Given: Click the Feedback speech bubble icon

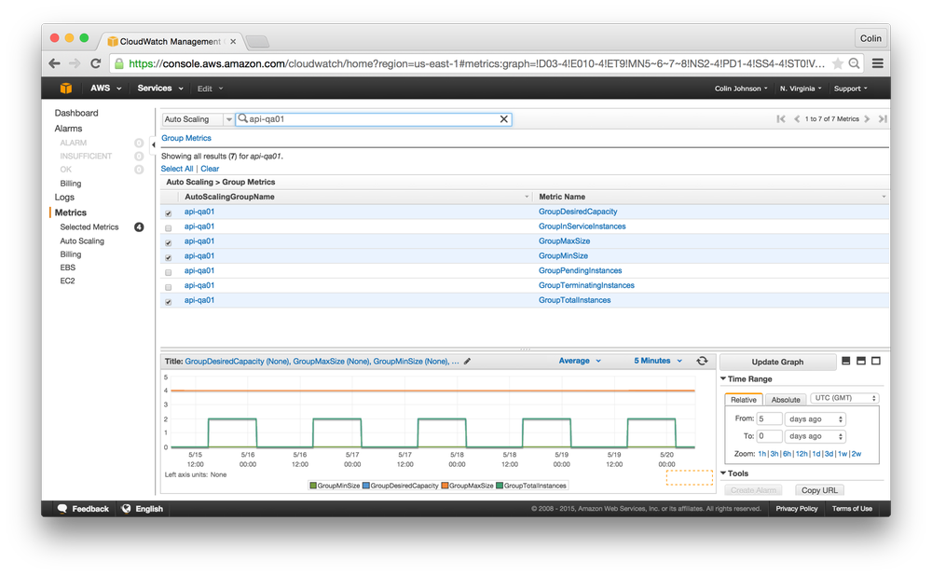Looking at the screenshot, I should [x=62, y=509].
